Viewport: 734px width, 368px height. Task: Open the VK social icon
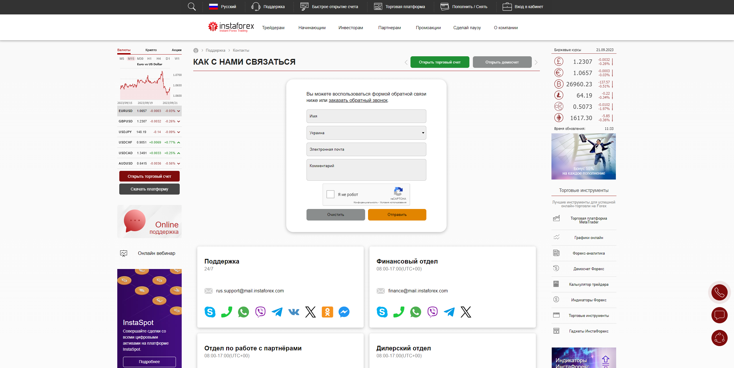(x=293, y=312)
